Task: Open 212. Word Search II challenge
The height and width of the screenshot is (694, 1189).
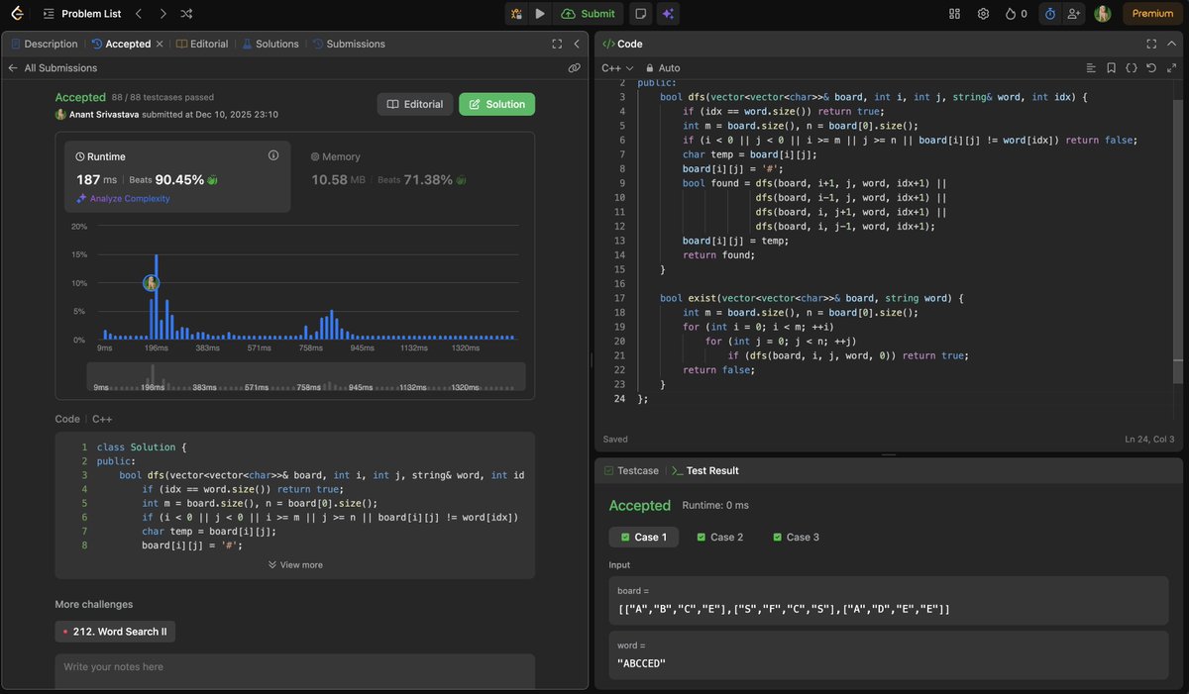Action: [x=115, y=632]
